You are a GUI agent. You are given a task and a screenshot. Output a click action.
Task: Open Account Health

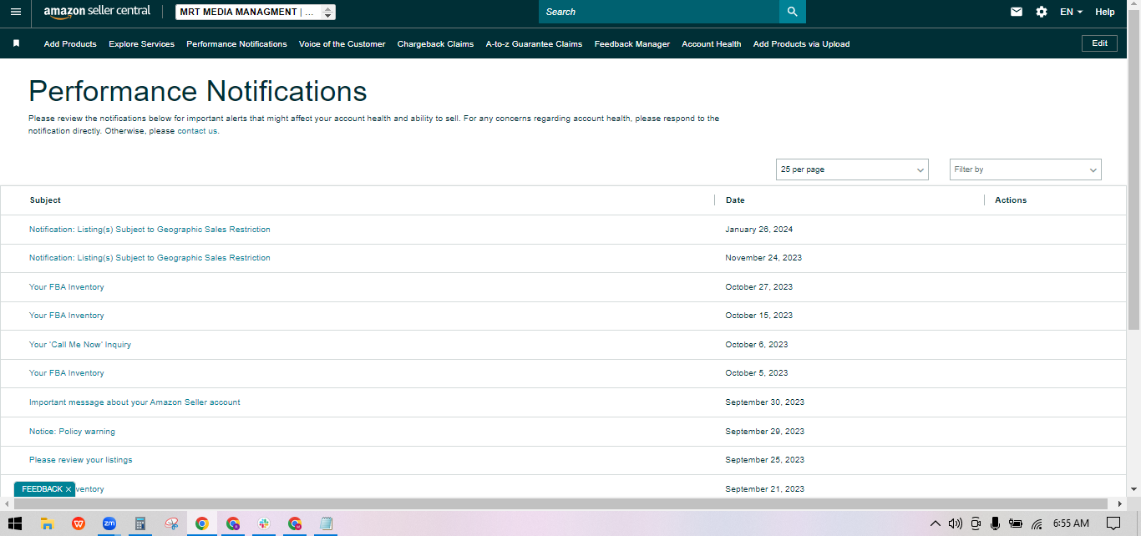[712, 43]
